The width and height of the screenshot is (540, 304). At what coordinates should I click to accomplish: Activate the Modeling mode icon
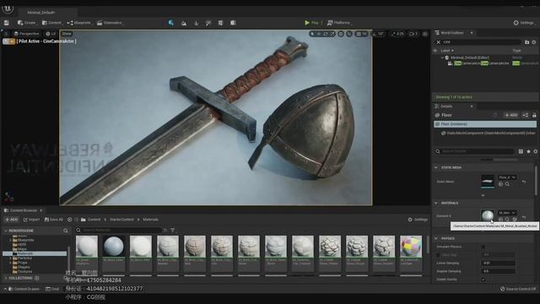pos(221,23)
